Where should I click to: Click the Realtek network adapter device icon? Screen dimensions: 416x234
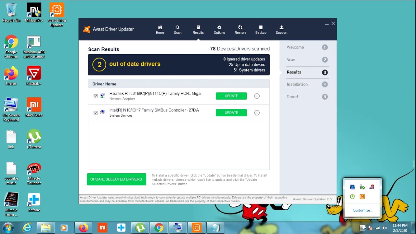(x=102, y=96)
